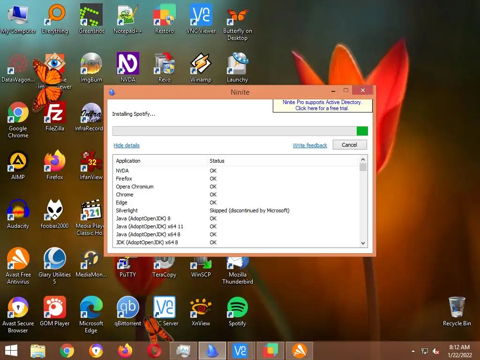
Task: Show hidden system tray icons
Action: pos(413,351)
